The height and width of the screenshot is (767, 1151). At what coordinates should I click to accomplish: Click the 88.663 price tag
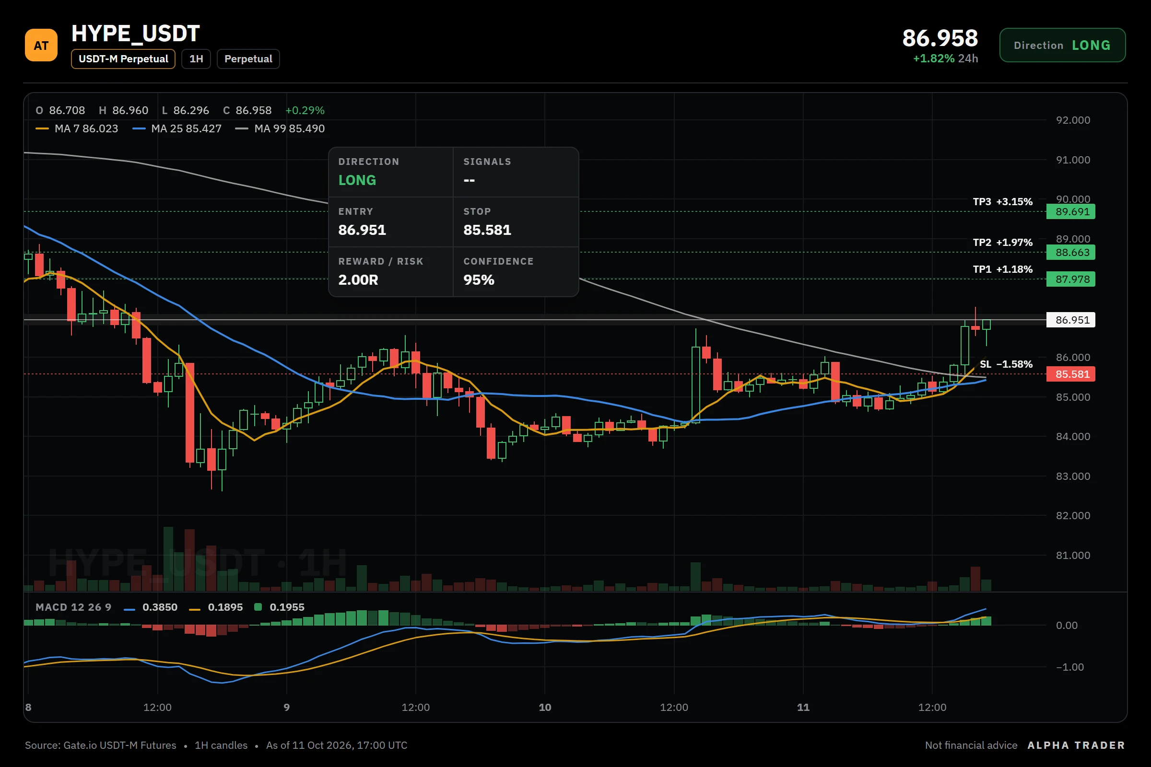(1071, 253)
